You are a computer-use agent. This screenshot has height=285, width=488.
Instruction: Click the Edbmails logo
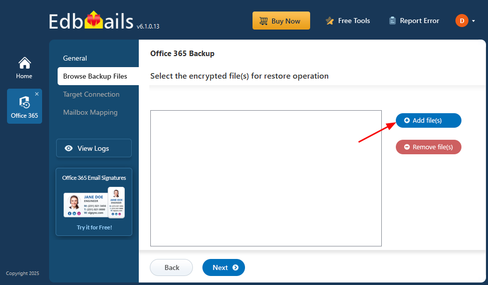coord(91,21)
